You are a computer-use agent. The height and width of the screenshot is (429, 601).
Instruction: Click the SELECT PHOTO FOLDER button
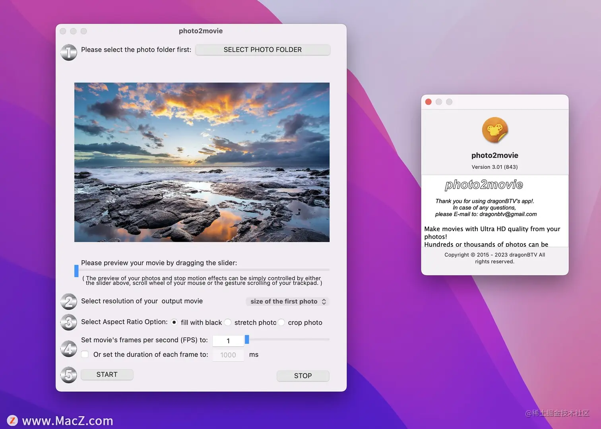coord(263,50)
